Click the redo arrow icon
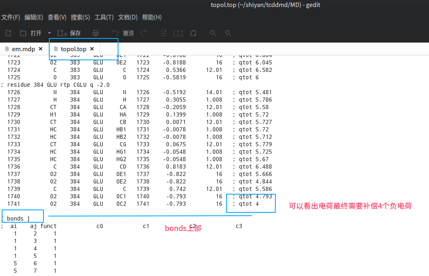 [x=144, y=33]
